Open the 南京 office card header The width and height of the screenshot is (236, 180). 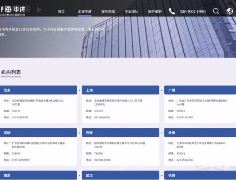point(39,175)
